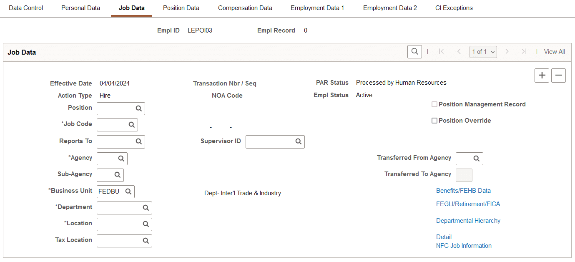Delete current row with the minus icon
This screenshot has height=262, width=575.
tap(558, 76)
